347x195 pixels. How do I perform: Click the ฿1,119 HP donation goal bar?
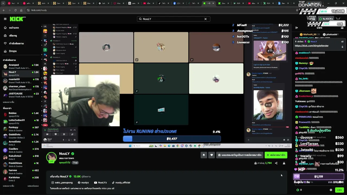(x=319, y=177)
